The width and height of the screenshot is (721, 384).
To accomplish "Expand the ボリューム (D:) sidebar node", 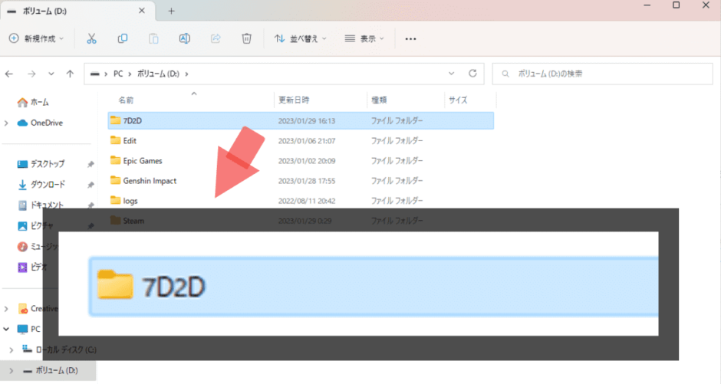I will [12, 371].
